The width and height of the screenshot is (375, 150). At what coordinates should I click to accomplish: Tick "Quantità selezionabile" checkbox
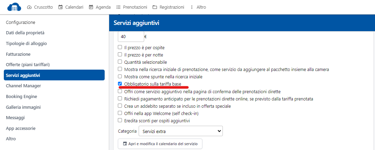[120, 62]
